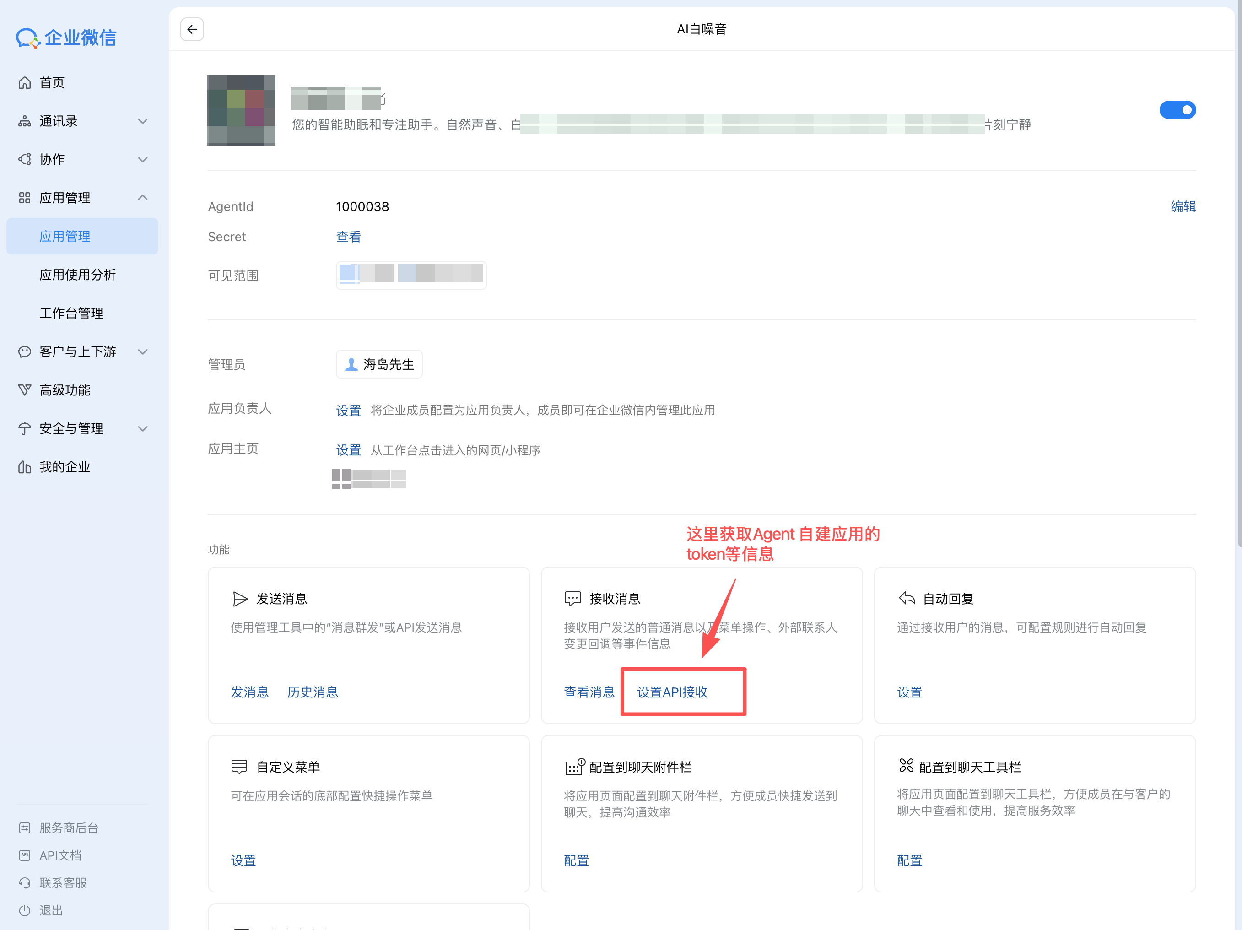
Task: Toggle the app enabled switch off
Action: (x=1177, y=109)
